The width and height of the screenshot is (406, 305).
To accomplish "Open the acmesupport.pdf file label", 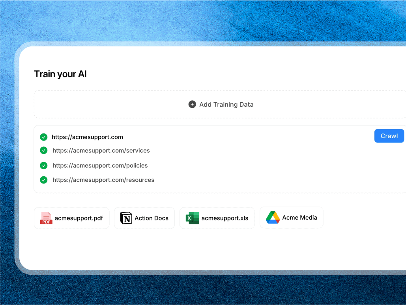I will click(79, 218).
